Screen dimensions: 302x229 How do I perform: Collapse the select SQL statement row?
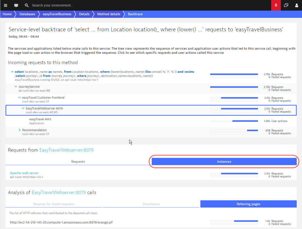[x=12, y=72]
